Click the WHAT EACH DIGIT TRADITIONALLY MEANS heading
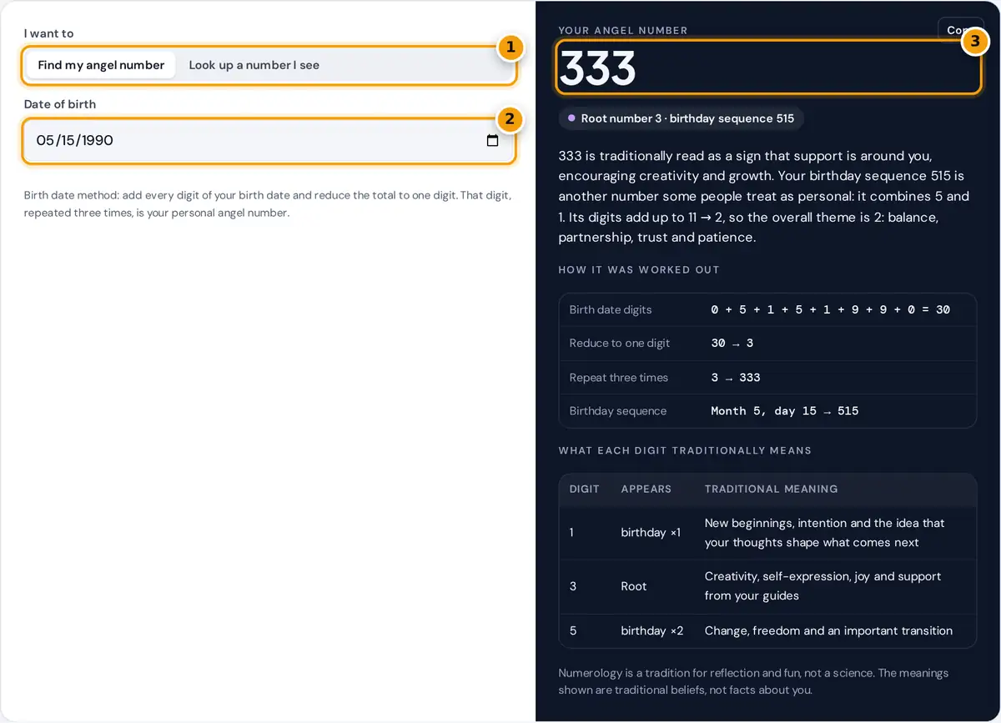Screen dimensions: 1001x723 pos(685,450)
